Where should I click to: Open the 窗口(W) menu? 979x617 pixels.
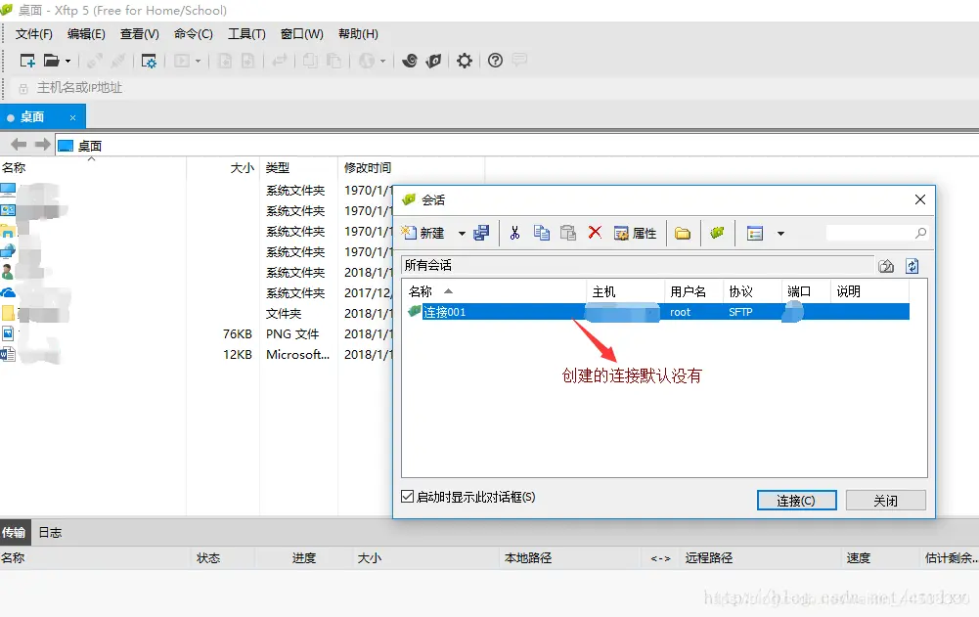click(302, 34)
